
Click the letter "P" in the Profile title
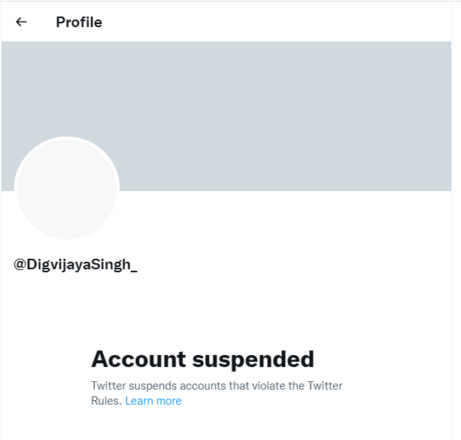tap(61, 22)
